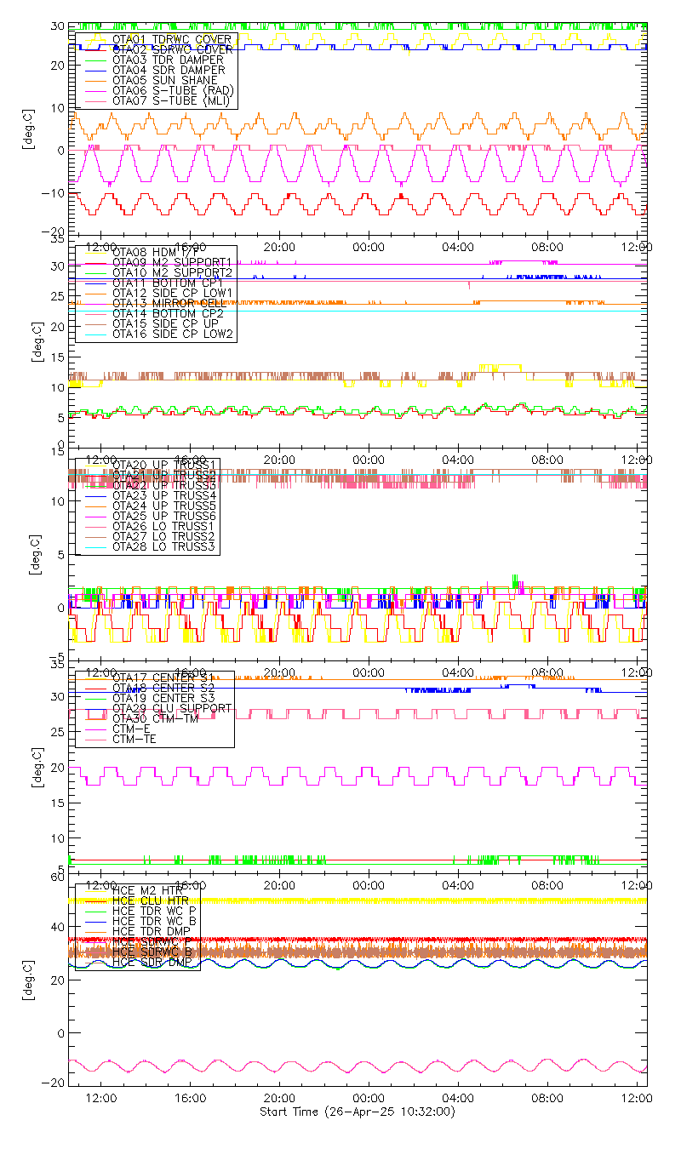Viewport: 681px width, 1149px height.
Task: Select the CTM-TE legend label
Action: (x=134, y=739)
